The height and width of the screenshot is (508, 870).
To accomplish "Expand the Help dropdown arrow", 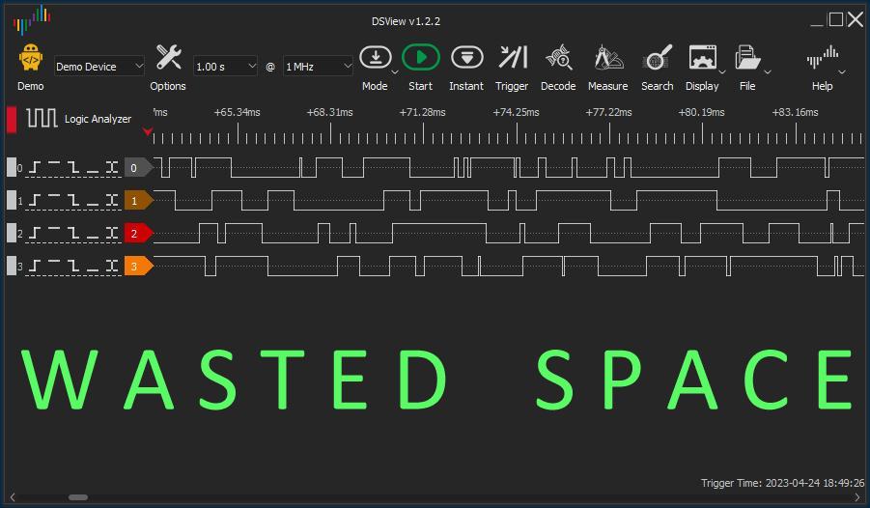I will [842, 72].
